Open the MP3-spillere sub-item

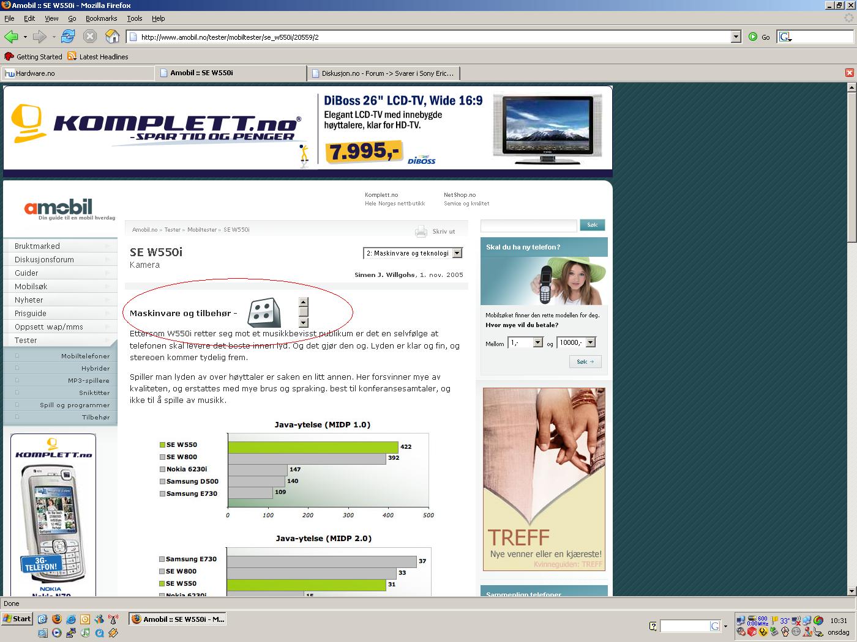point(60,380)
